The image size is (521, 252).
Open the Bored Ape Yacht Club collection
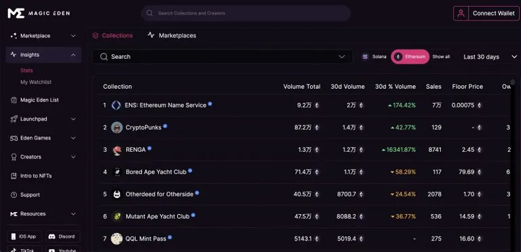tap(156, 172)
